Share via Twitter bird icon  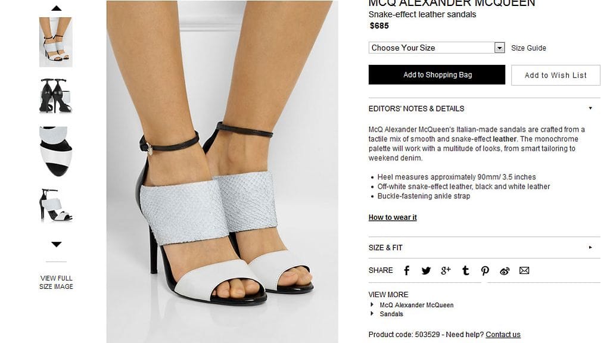426,271
